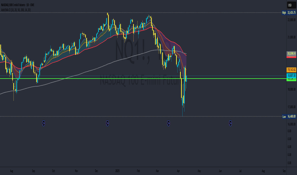The height and width of the screenshot is (175, 297).
Task: Click the 21,000.00 price axis label
Action: click(x=291, y=37)
